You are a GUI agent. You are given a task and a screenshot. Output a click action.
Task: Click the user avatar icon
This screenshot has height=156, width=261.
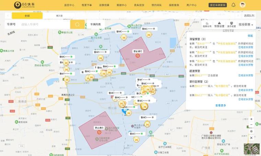coord(243,5)
